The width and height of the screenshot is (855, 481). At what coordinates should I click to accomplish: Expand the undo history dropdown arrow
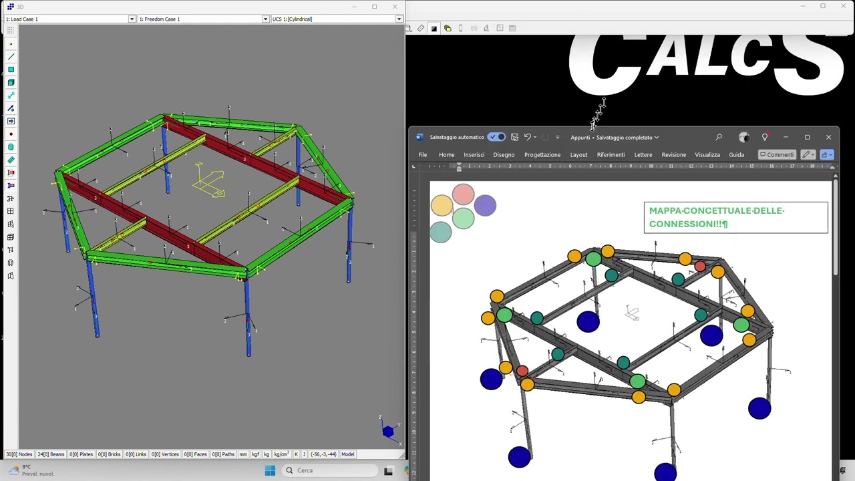(x=535, y=137)
